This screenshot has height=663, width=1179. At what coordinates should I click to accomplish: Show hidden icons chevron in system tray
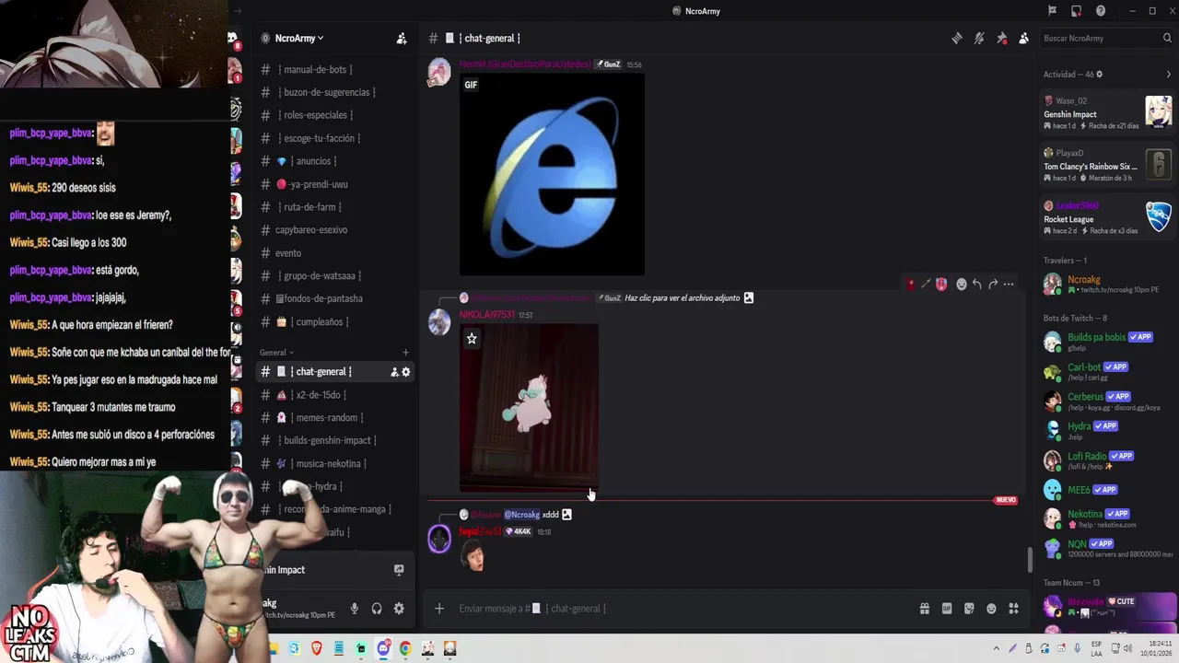(x=996, y=648)
